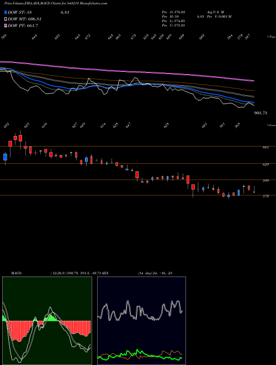The image size is (276, 365).
Task: Click the ADX '(14 day) 24, +16, -25' text
Action: [155, 273]
